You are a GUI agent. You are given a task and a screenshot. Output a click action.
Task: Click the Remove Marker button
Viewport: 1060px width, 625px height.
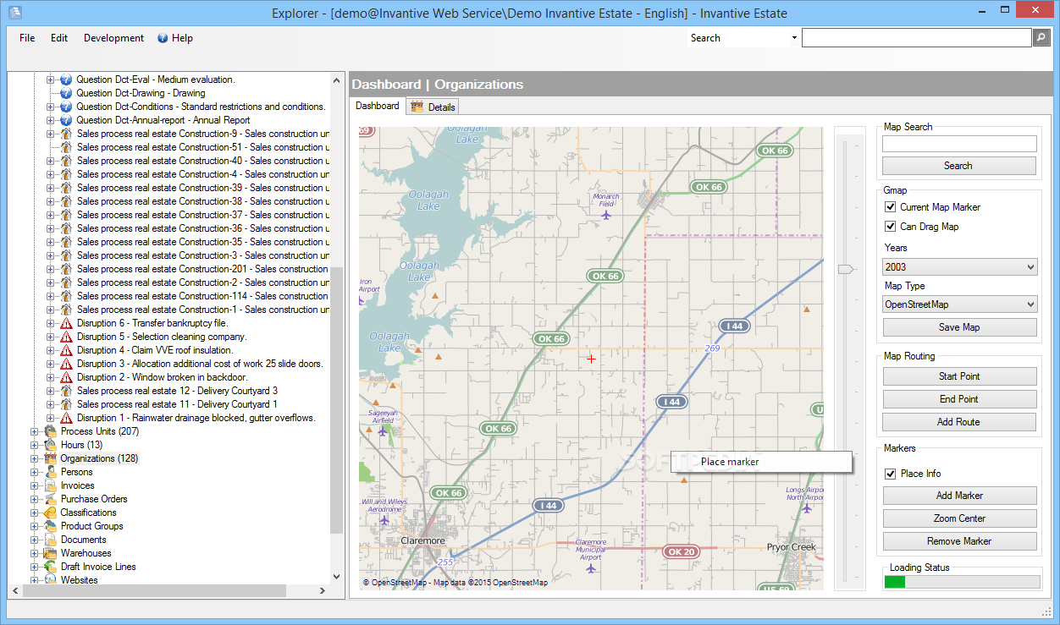(x=959, y=541)
